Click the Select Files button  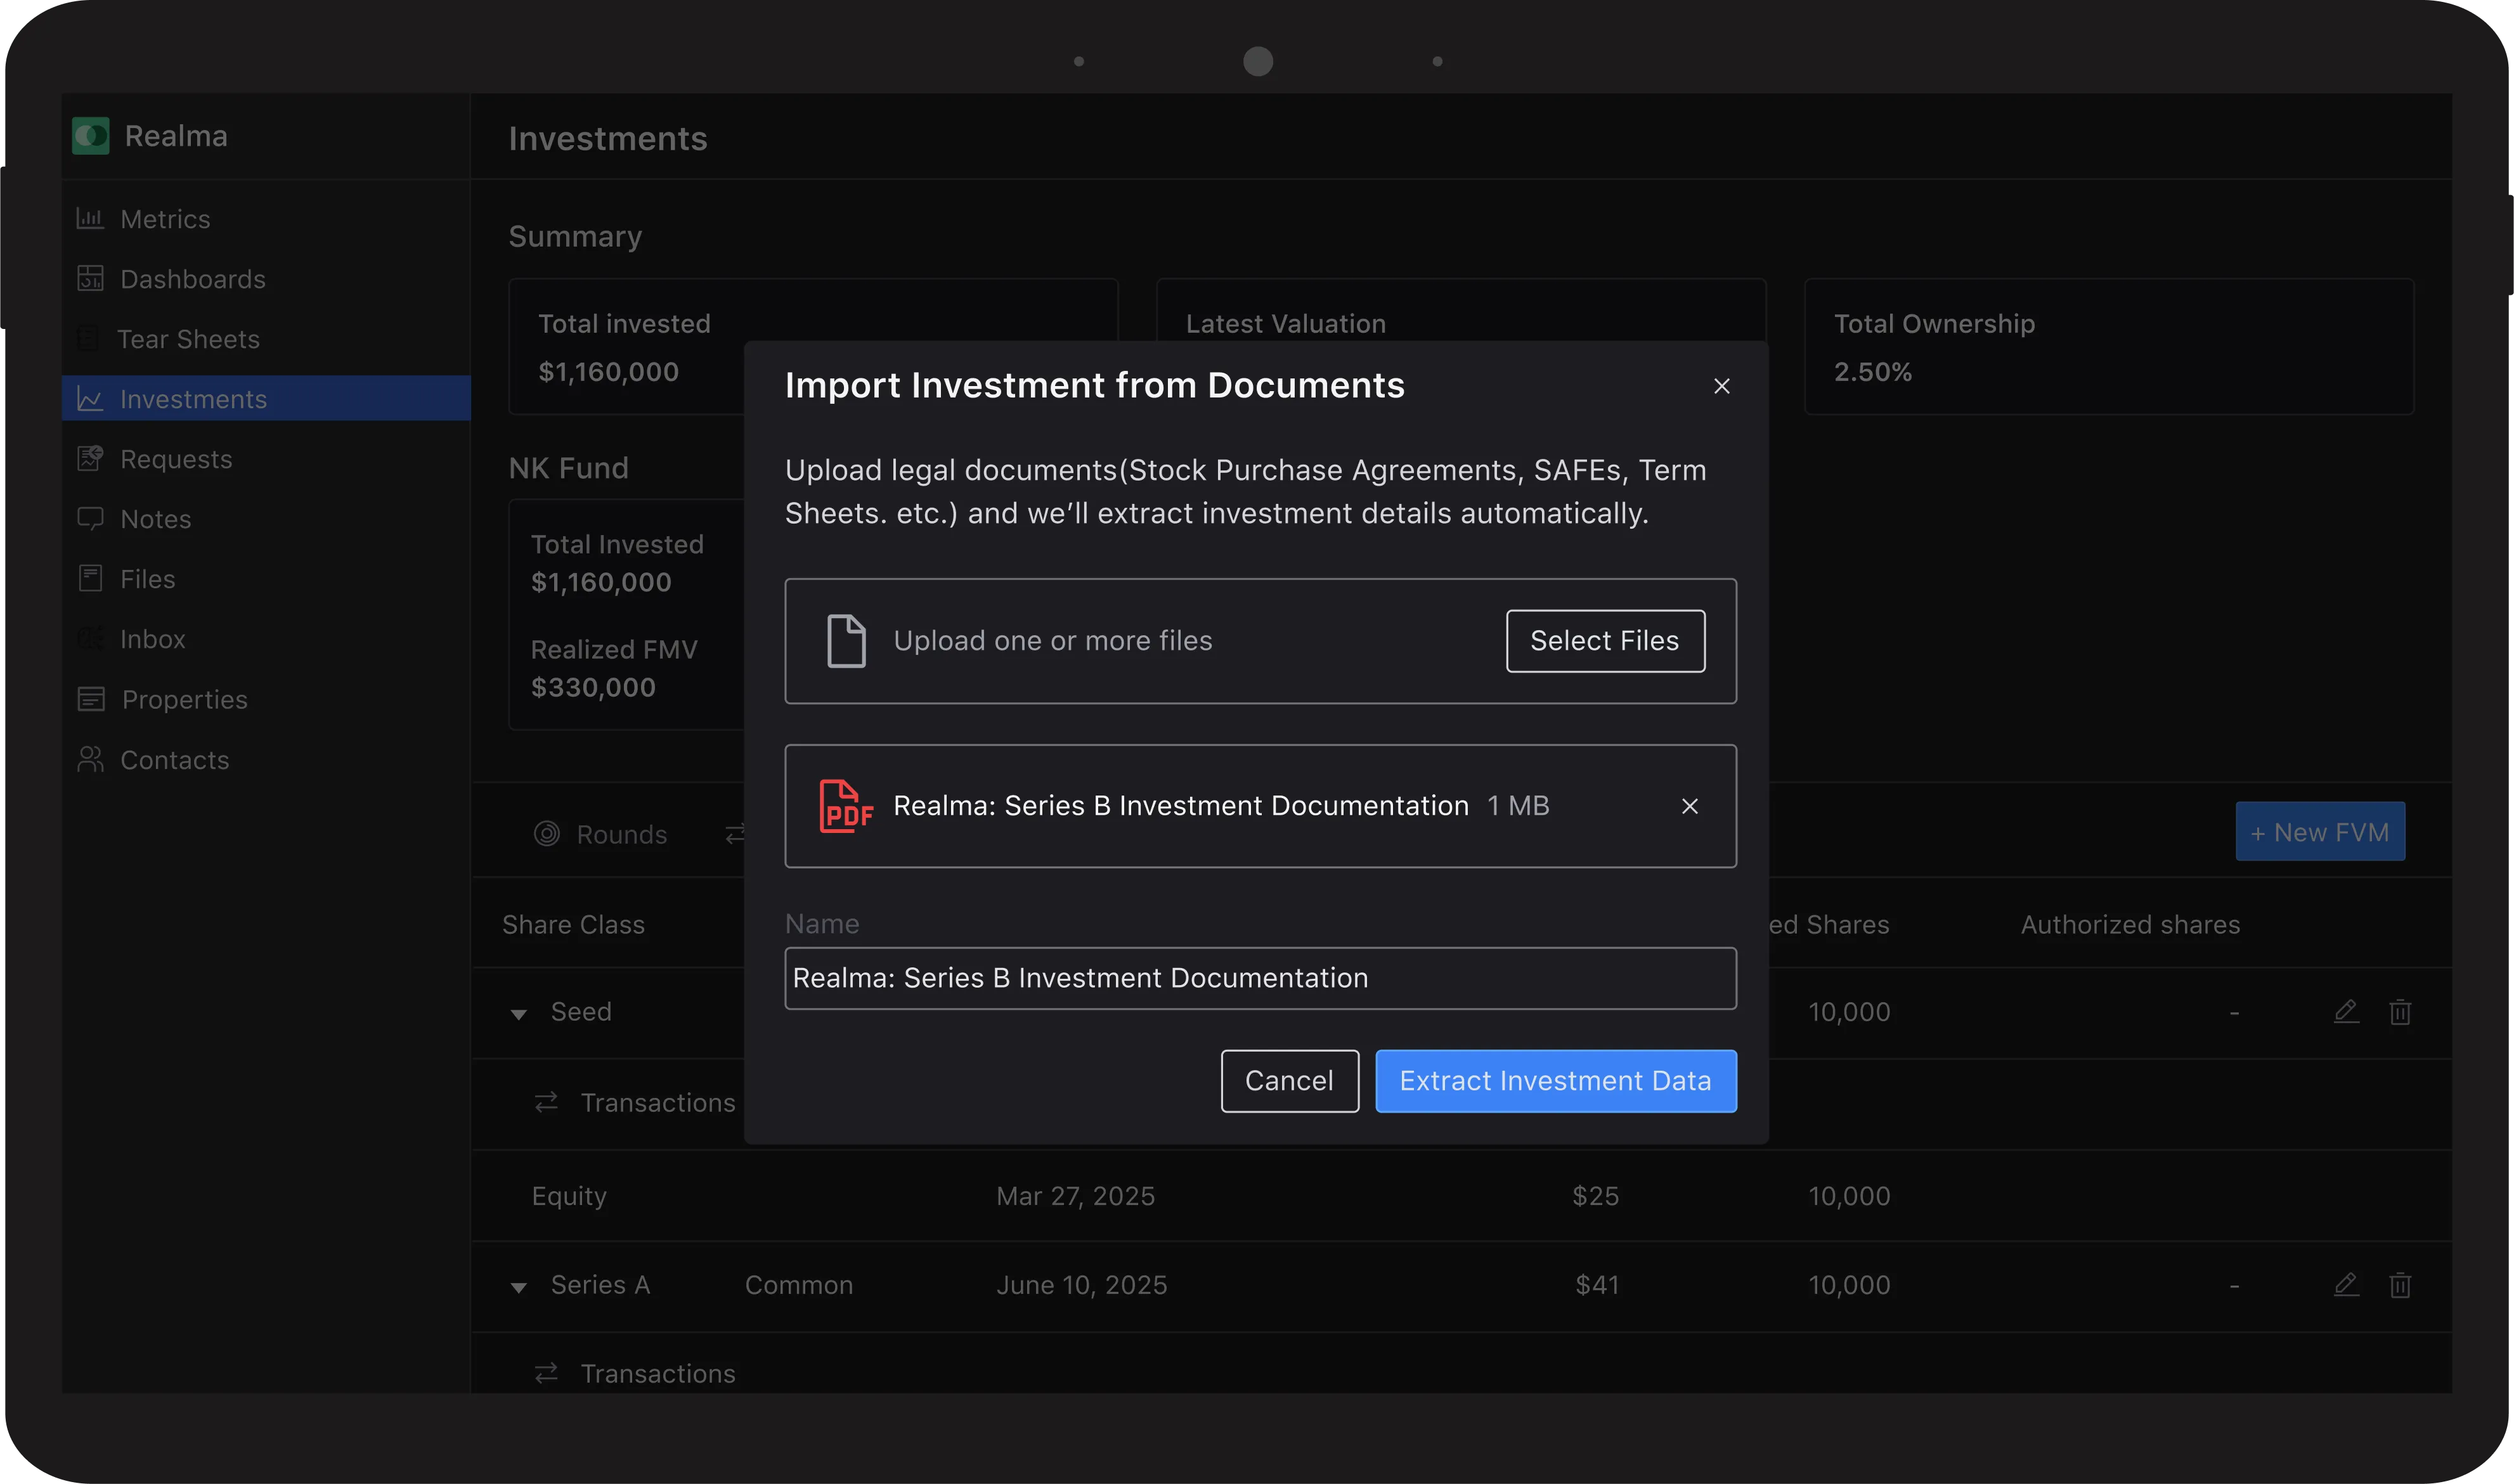[1604, 641]
